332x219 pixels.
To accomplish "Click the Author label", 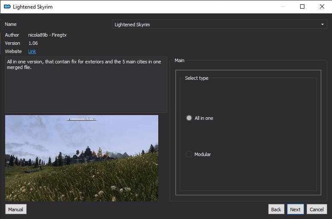I will (12, 35).
